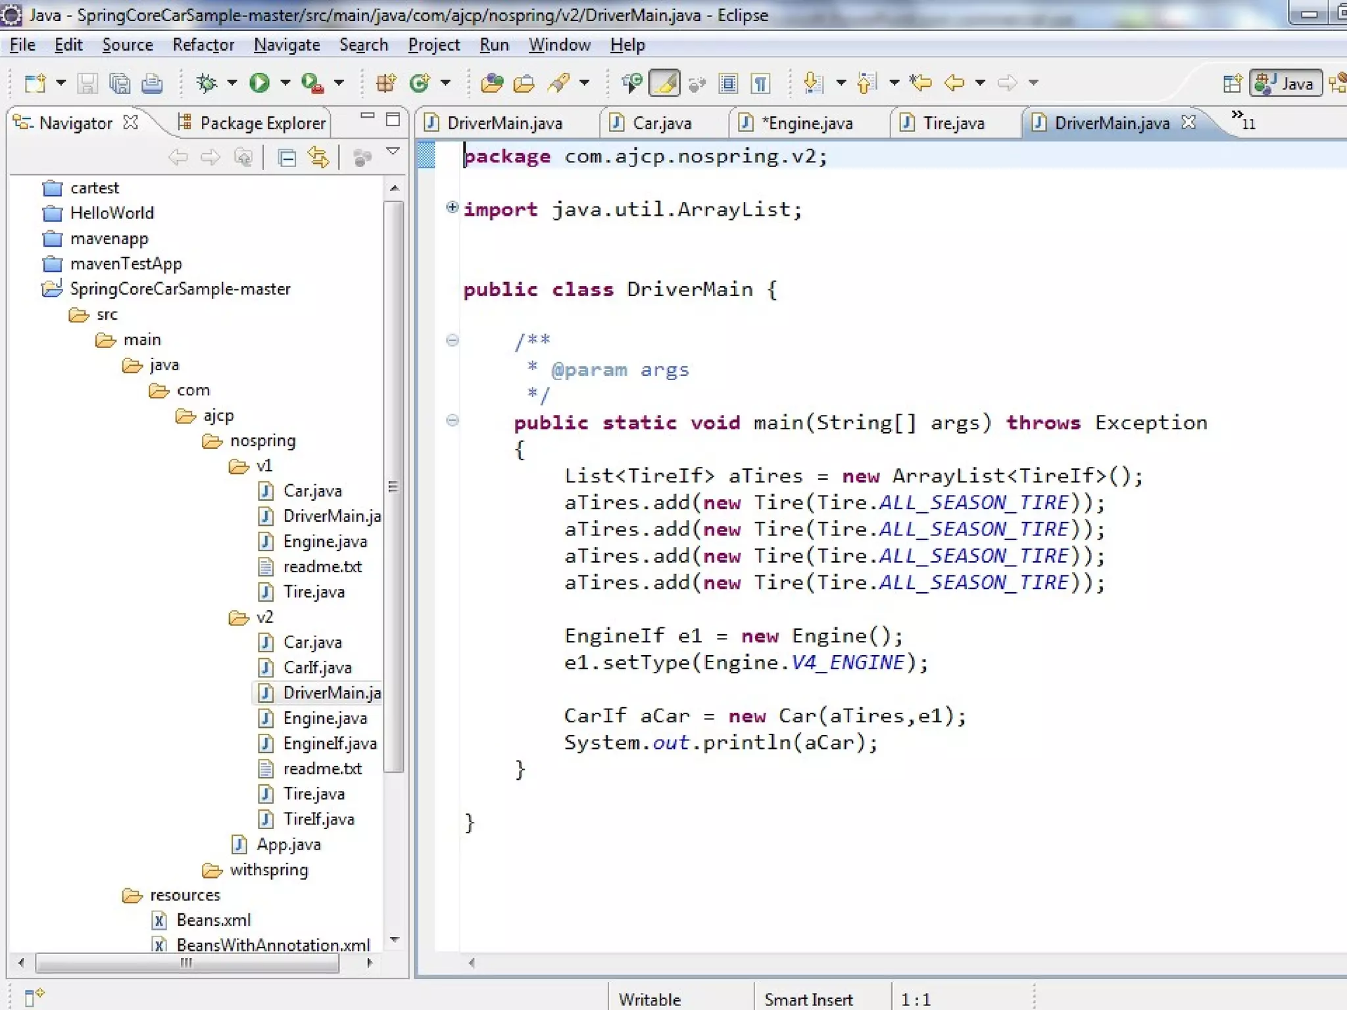Viewport: 1347px width, 1010px height.
Task: Click the New Java Class icon
Action: coord(420,83)
